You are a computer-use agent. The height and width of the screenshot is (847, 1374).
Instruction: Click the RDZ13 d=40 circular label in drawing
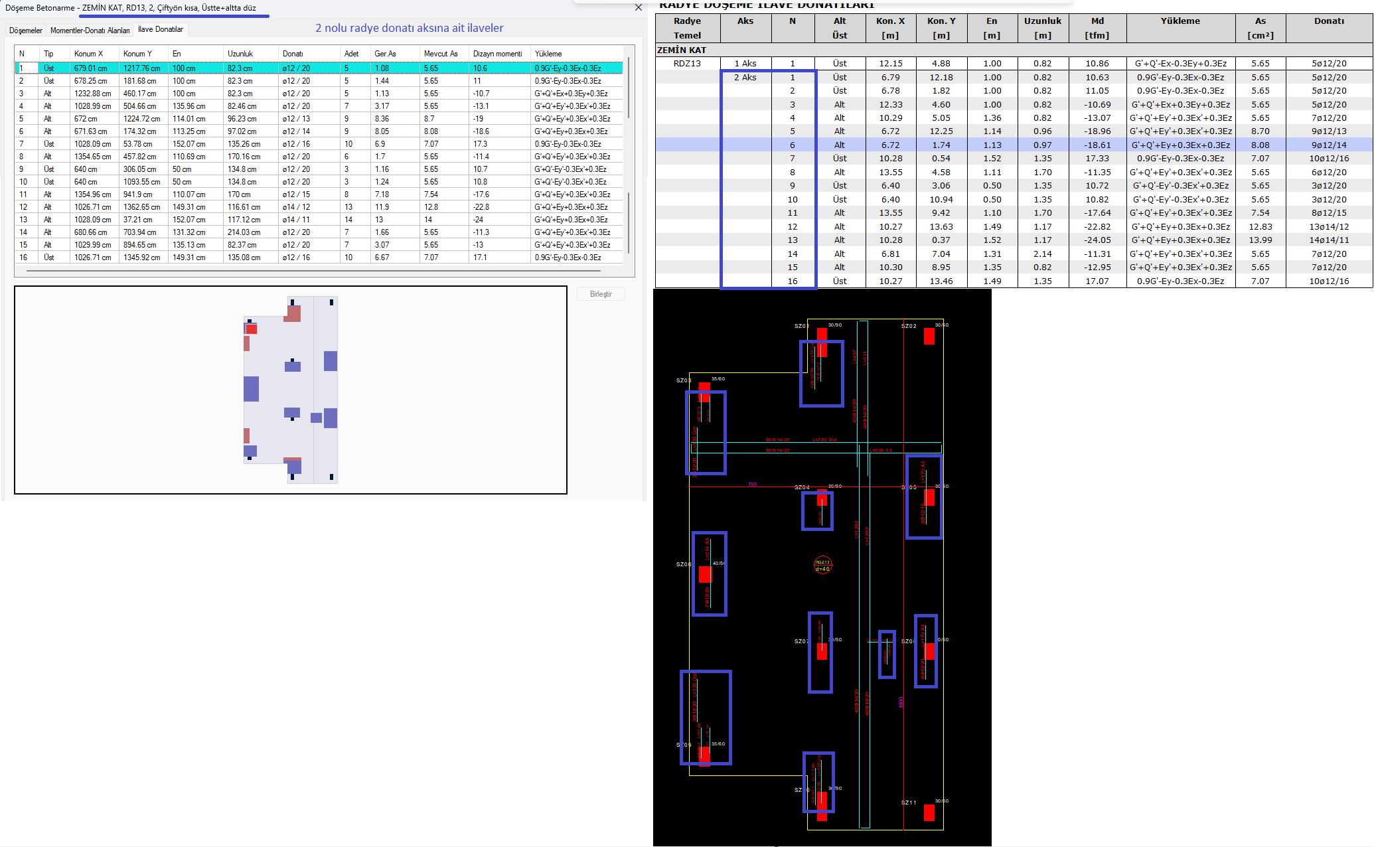click(822, 565)
